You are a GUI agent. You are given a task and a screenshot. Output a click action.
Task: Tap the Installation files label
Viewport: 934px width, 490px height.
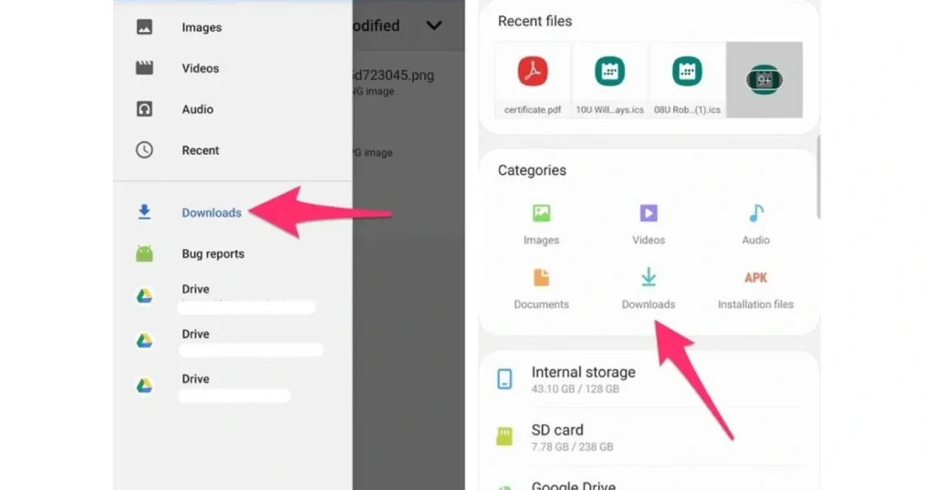755,304
